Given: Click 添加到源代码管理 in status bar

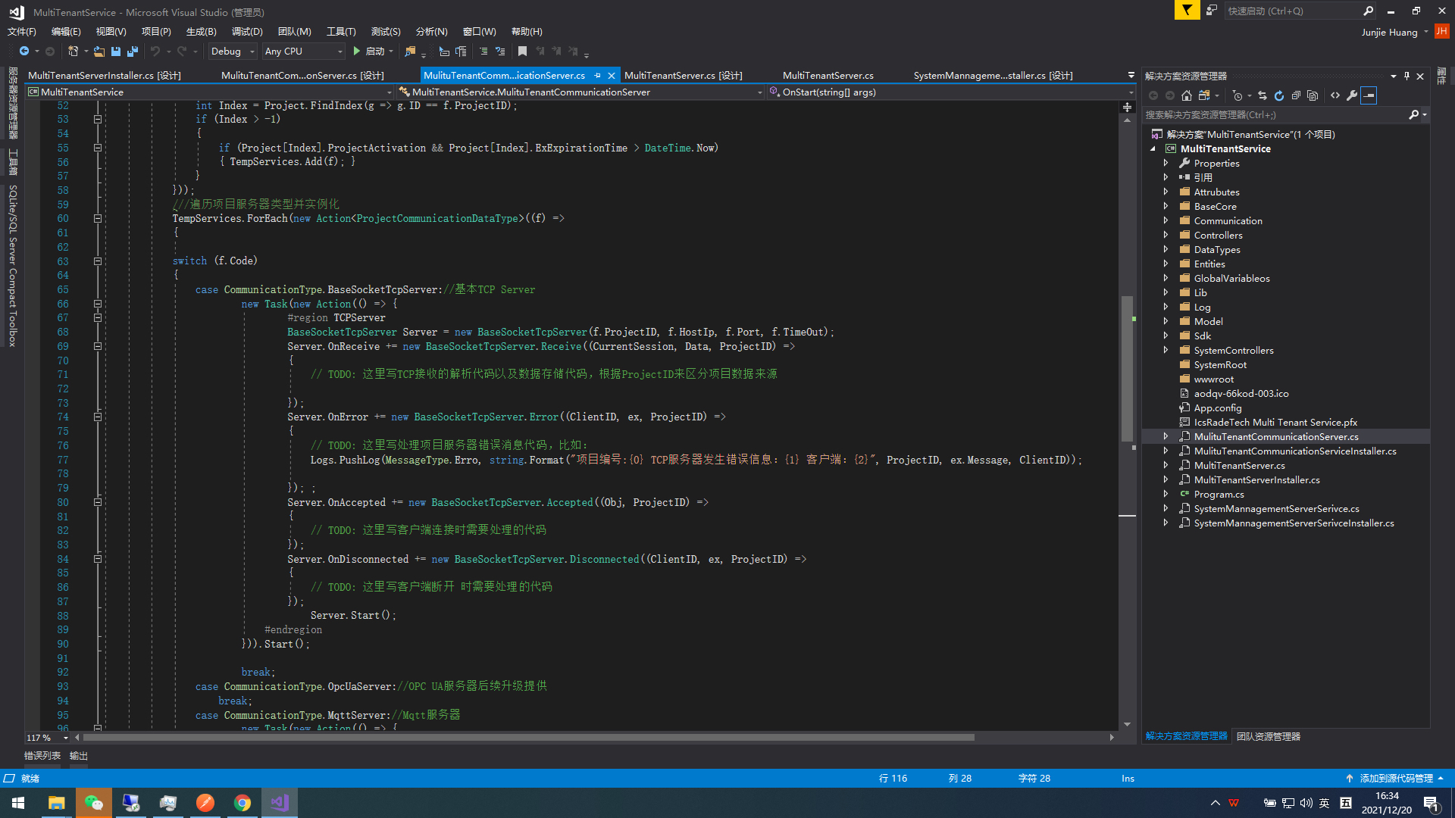Looking at the screenshot, I should 1396,779.
